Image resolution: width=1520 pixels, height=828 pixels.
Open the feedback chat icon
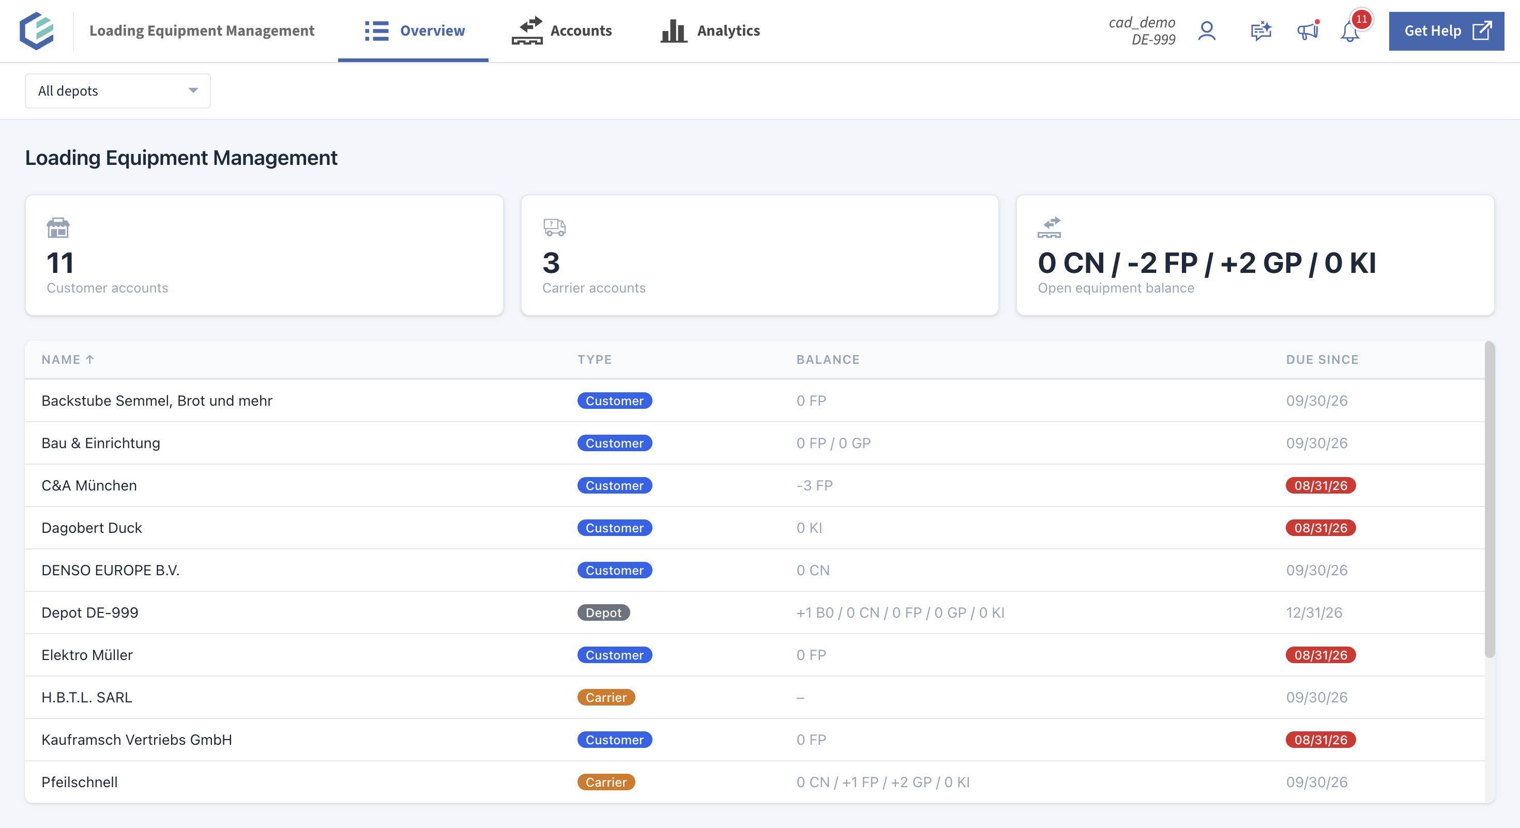1261,30
